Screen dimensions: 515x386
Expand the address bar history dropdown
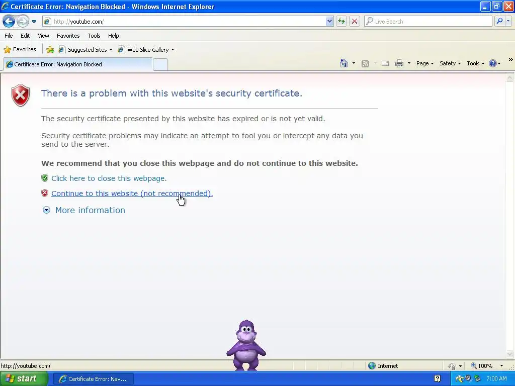329,21
